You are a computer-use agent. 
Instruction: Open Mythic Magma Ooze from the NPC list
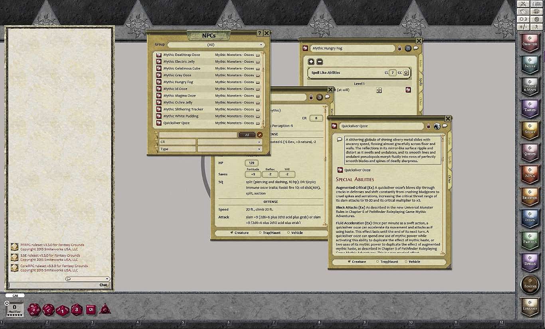[180, 95]
